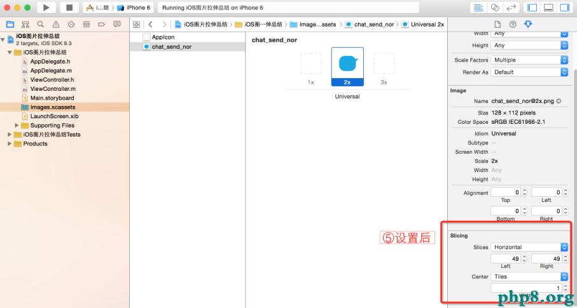Adjust the Slicing Right stepper
The width and height of the screenshot is (577, 308).
tap(566, 258)
